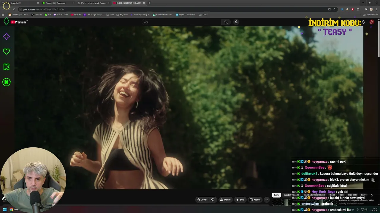
Task: Open the Home / X bookmark
Action: click(x=37, y=14)
